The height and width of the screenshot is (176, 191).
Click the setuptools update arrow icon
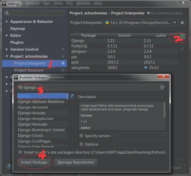click(x=146, y=67)
